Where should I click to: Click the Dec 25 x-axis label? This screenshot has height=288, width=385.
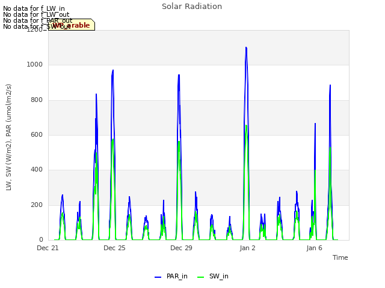click(114, 248)
